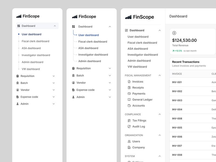Click Requisition clipboard icon in left sidebar
This screenshot has width=216, height=162.
[18, 76]
